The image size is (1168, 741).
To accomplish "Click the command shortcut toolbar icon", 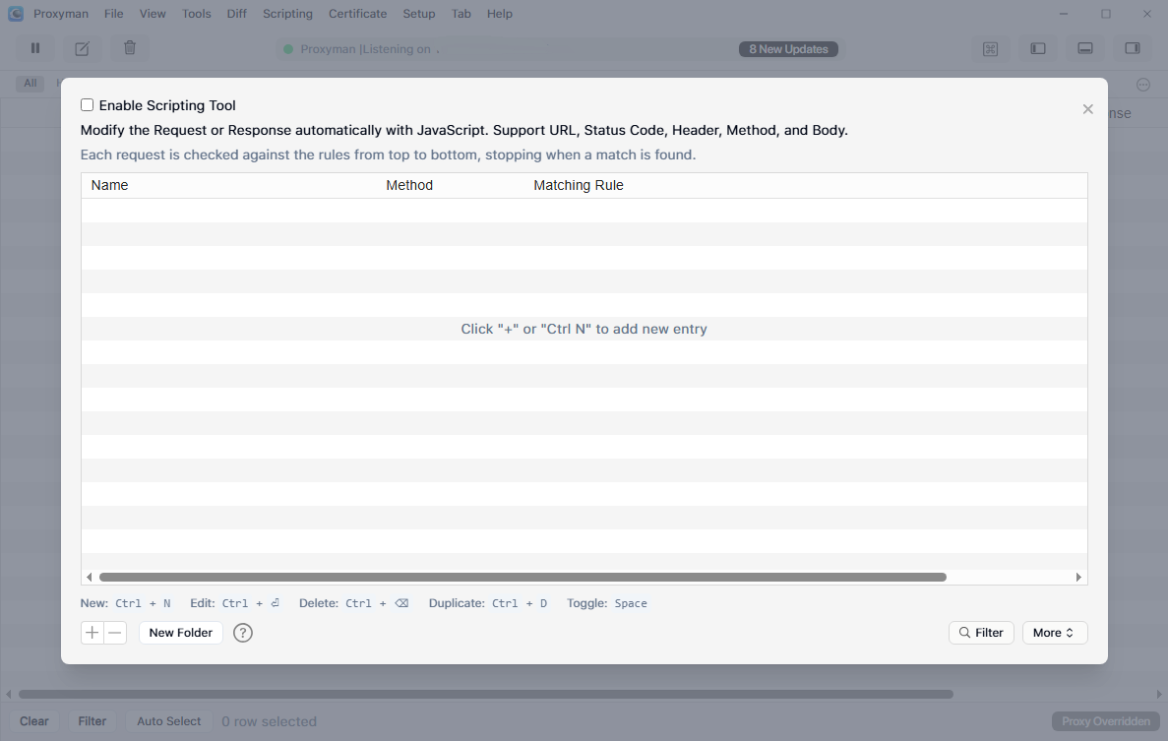I will [990, 48].
